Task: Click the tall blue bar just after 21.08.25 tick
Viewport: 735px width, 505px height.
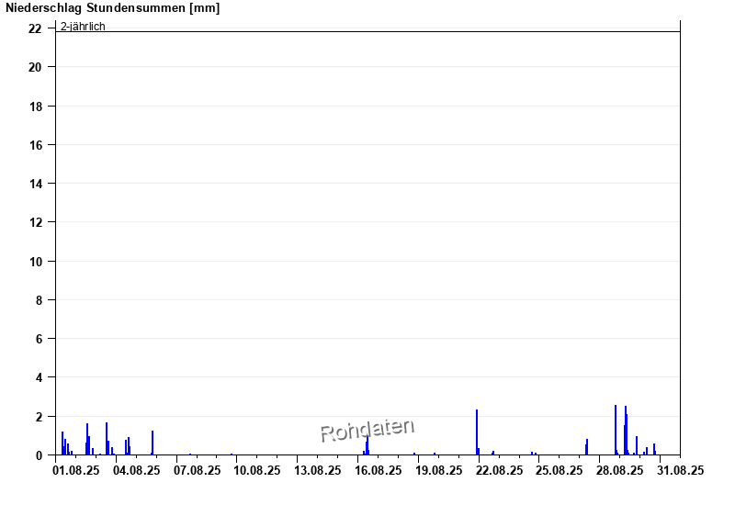Action: point(477,433)
